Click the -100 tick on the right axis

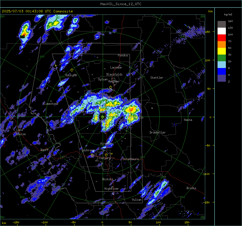[x=206, y=174]
